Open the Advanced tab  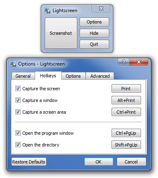pyautogui.click(x=100, y=76)
